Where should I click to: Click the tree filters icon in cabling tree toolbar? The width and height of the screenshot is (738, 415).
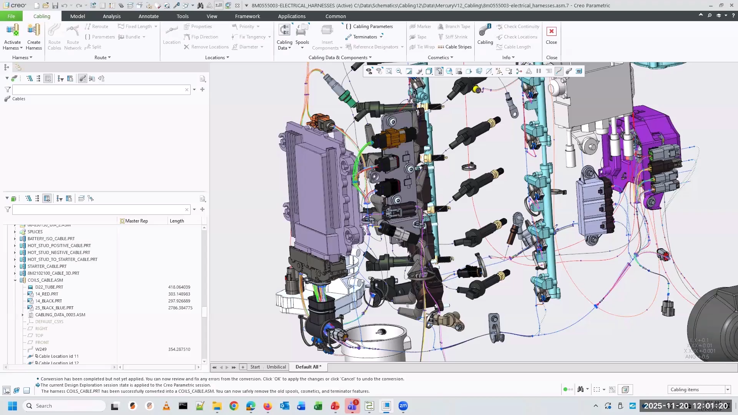pos(61,79)
